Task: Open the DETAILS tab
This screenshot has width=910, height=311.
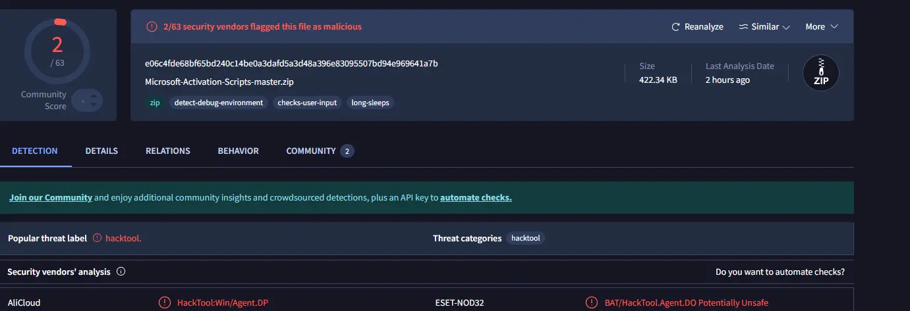Action: coord(101,151)
